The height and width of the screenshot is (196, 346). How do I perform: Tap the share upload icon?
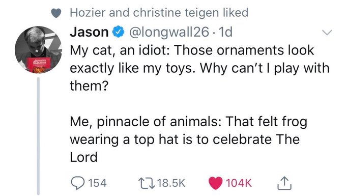point(284,183)
